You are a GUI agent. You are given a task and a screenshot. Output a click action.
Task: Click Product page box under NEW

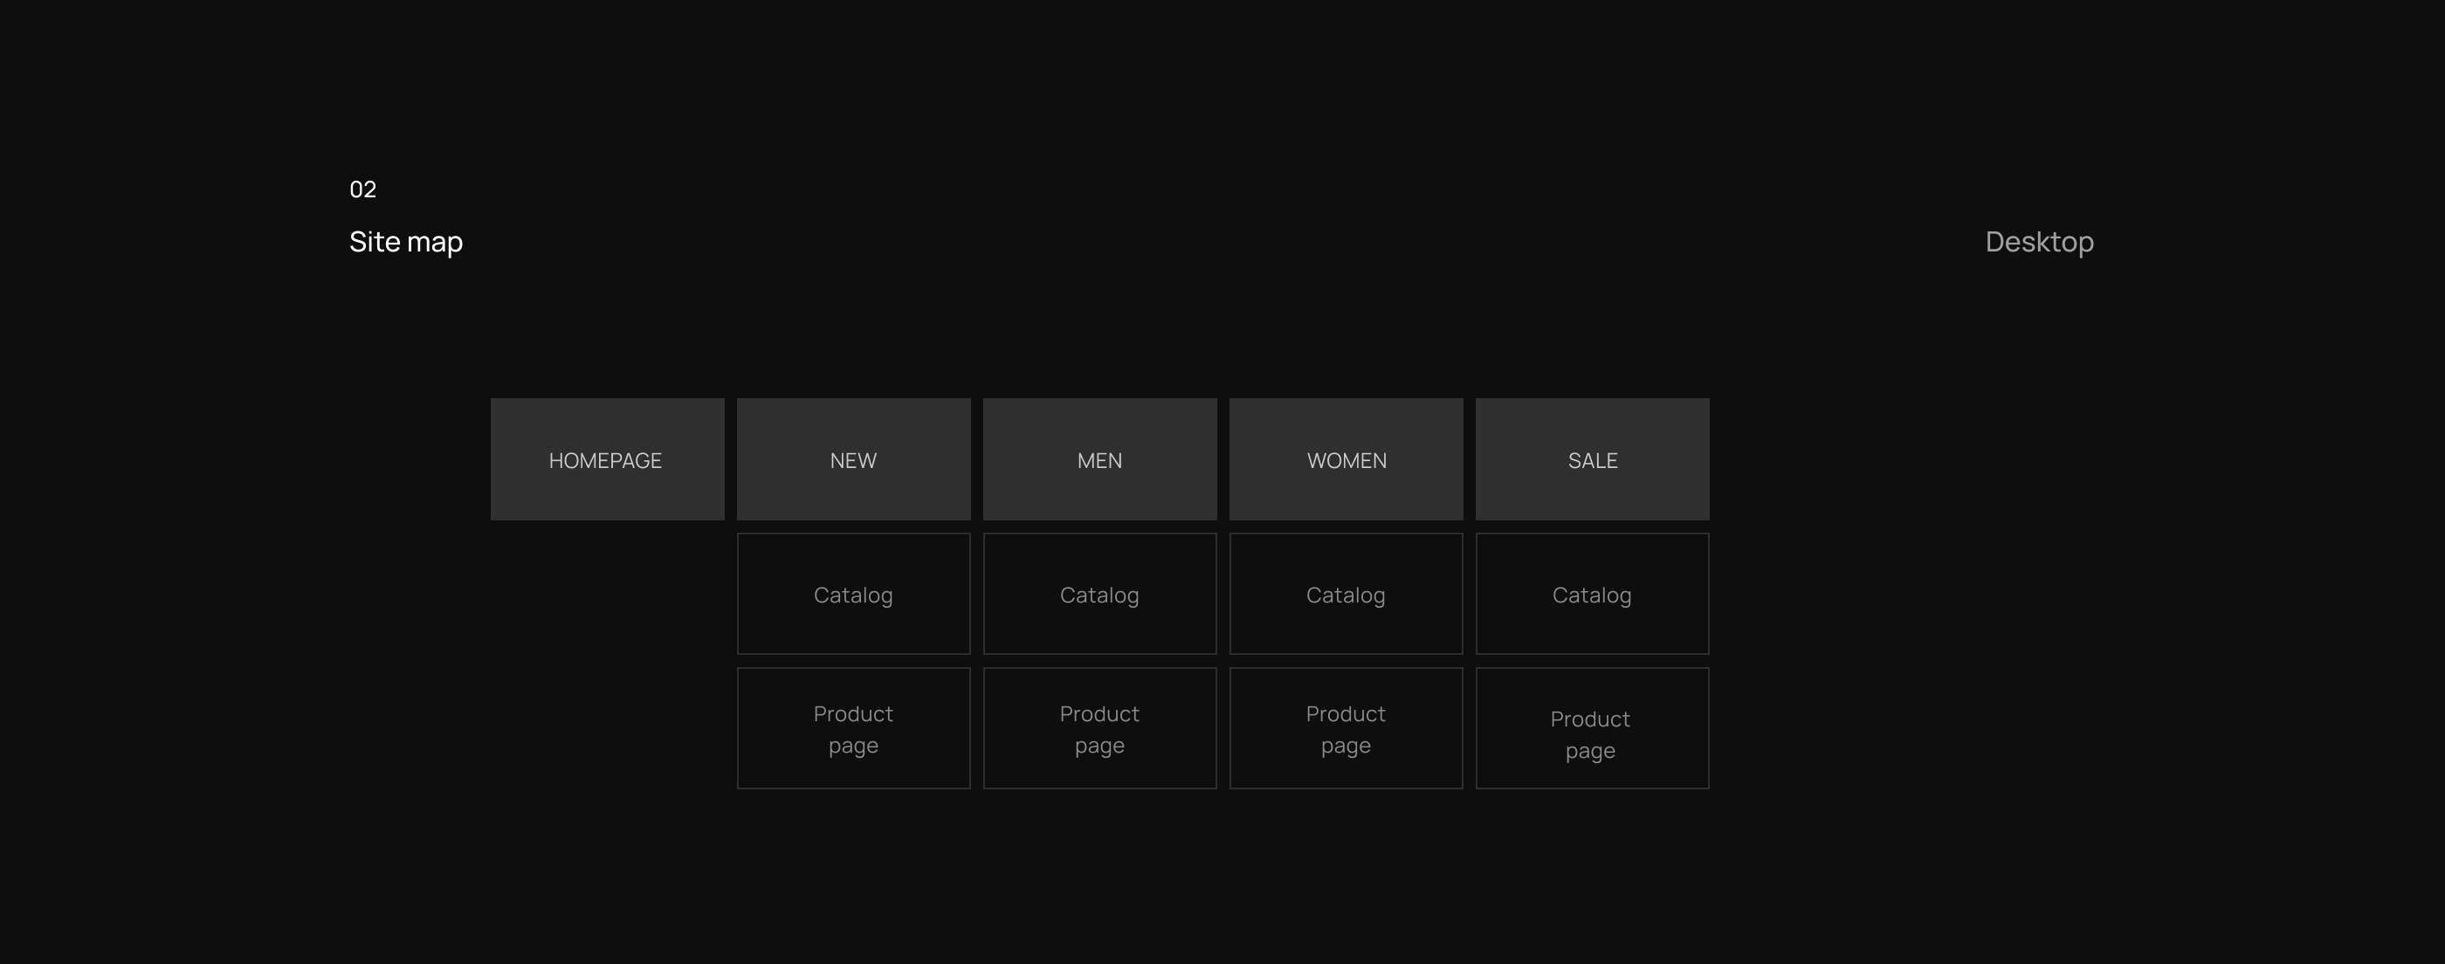(x=853, y=729)
